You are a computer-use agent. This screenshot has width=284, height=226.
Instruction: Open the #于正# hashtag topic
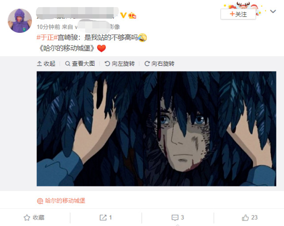(x=47, y=37)
